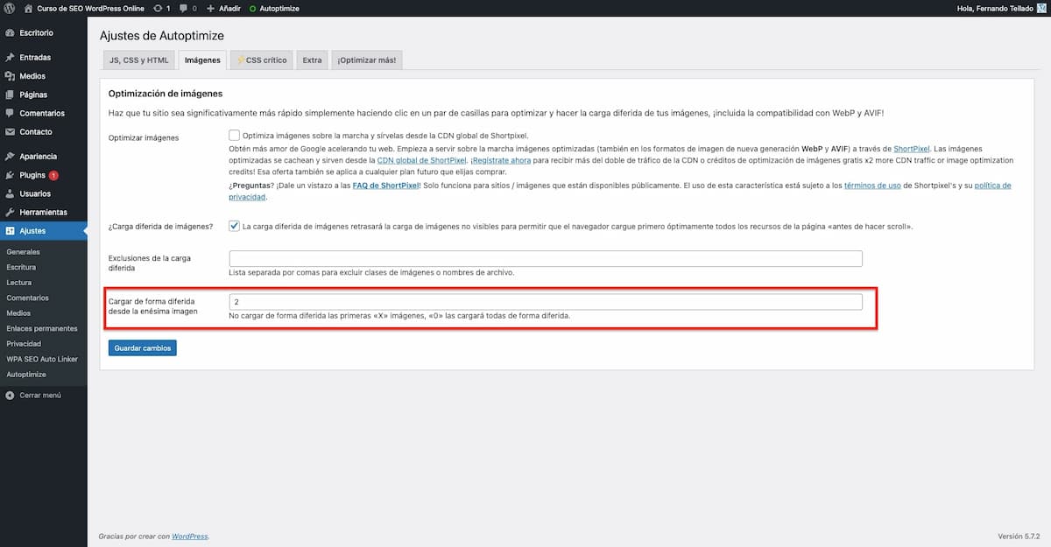Click the Comentarios bubble icon in sidebar

click(x=10, y=113)
